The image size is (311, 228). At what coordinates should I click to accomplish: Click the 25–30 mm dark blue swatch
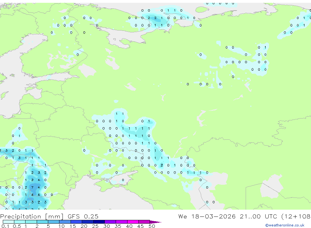click(99, 222)
